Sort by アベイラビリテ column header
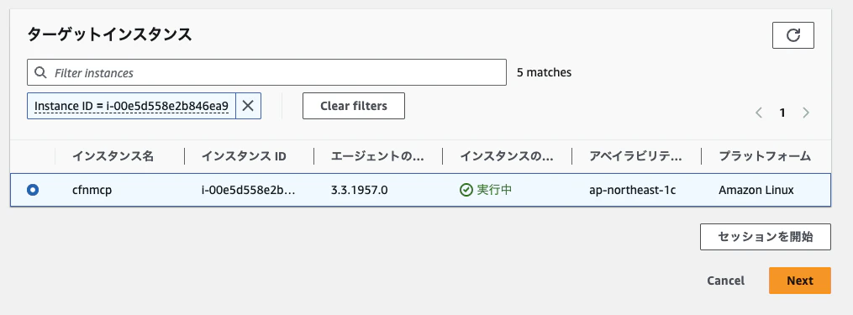 click(x=635, y=157)
